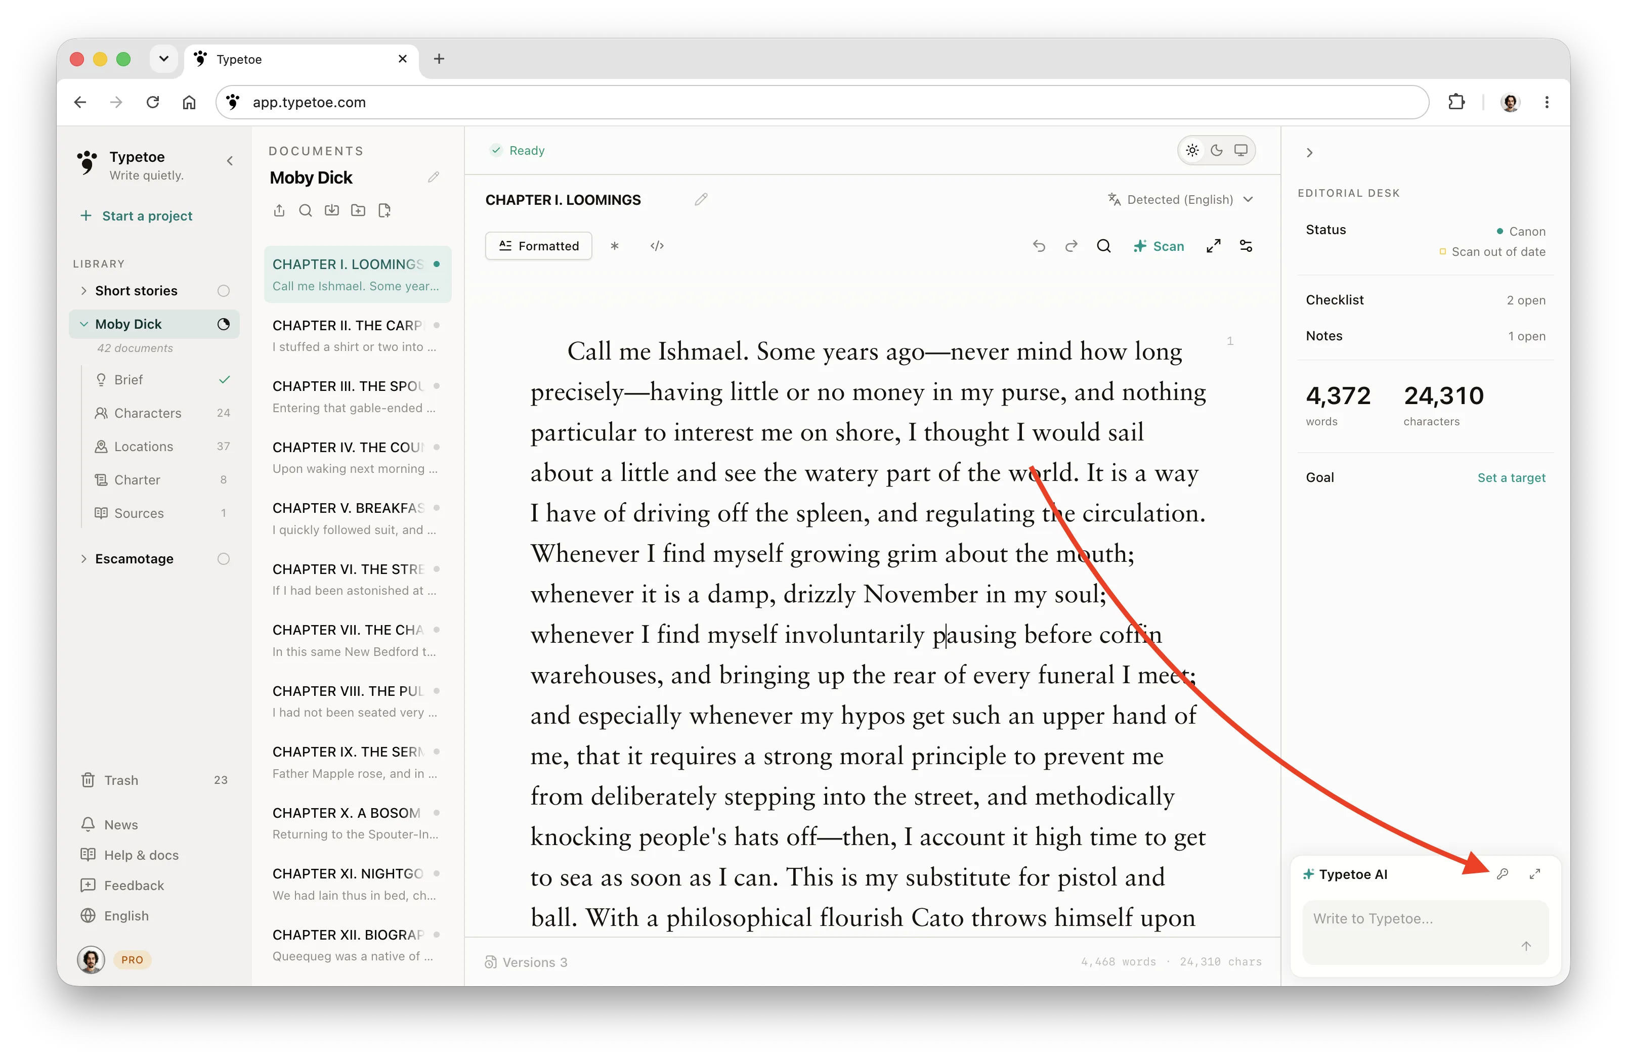Click the user avatar with PRO badge

coord(91,960)
